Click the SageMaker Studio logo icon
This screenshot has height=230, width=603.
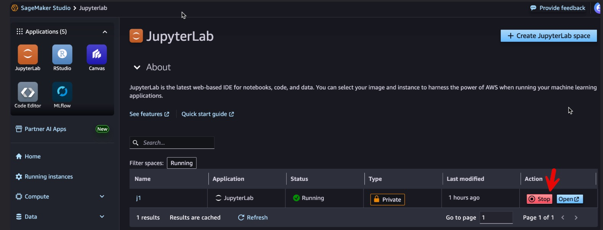click(x=15, y=8)
